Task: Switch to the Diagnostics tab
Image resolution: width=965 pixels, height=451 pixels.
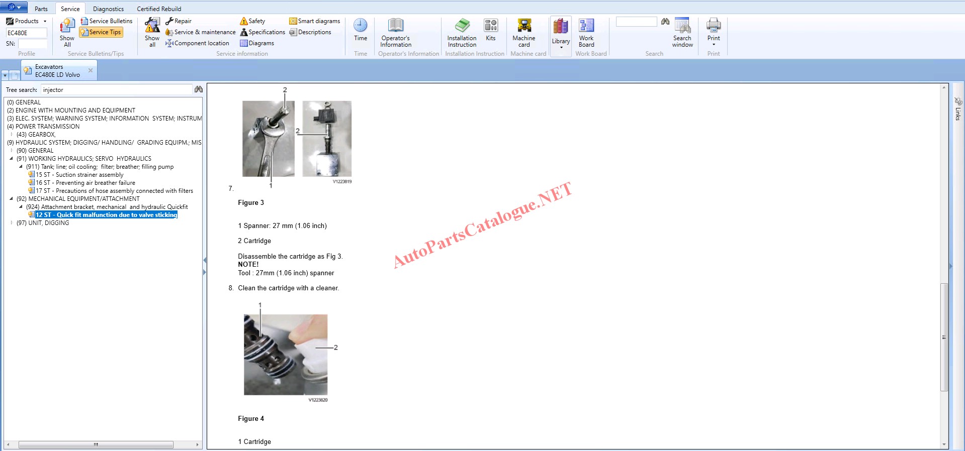Action: [108, 9]
